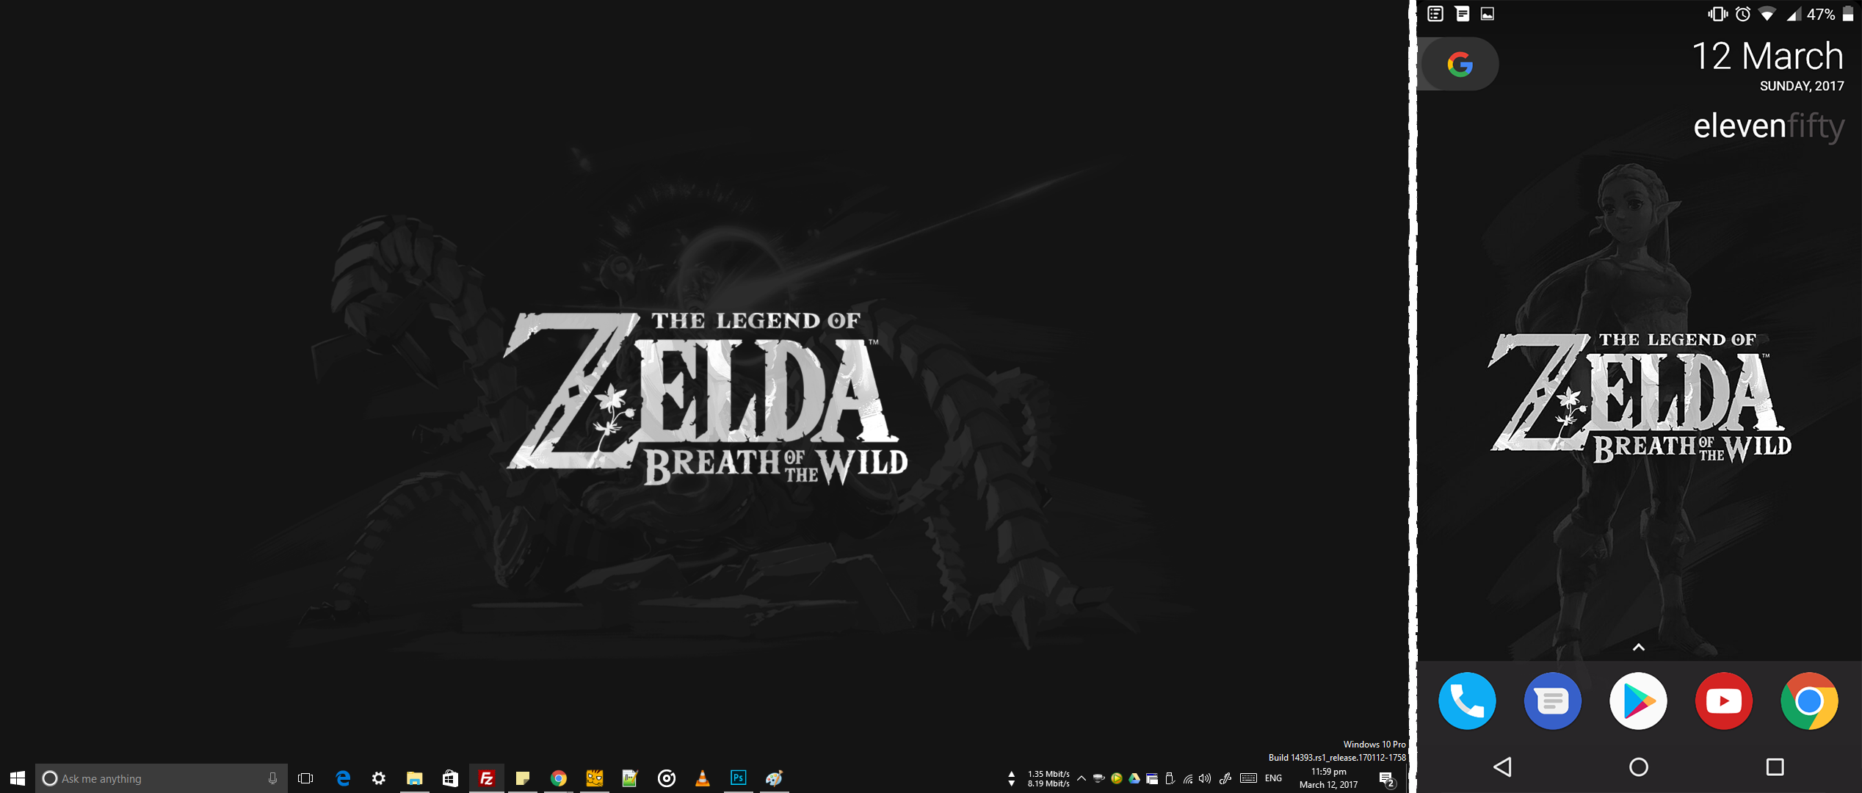1862x793 pixels.
Task: Open Play Store on phone dock
Action: click(x=1638, y=701)
